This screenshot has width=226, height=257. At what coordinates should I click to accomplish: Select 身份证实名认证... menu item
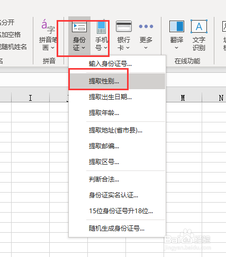click(x=117, y=195)
